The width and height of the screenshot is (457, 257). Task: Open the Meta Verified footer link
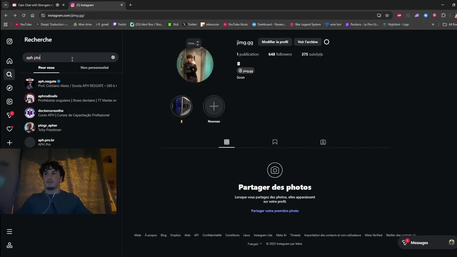373,235
